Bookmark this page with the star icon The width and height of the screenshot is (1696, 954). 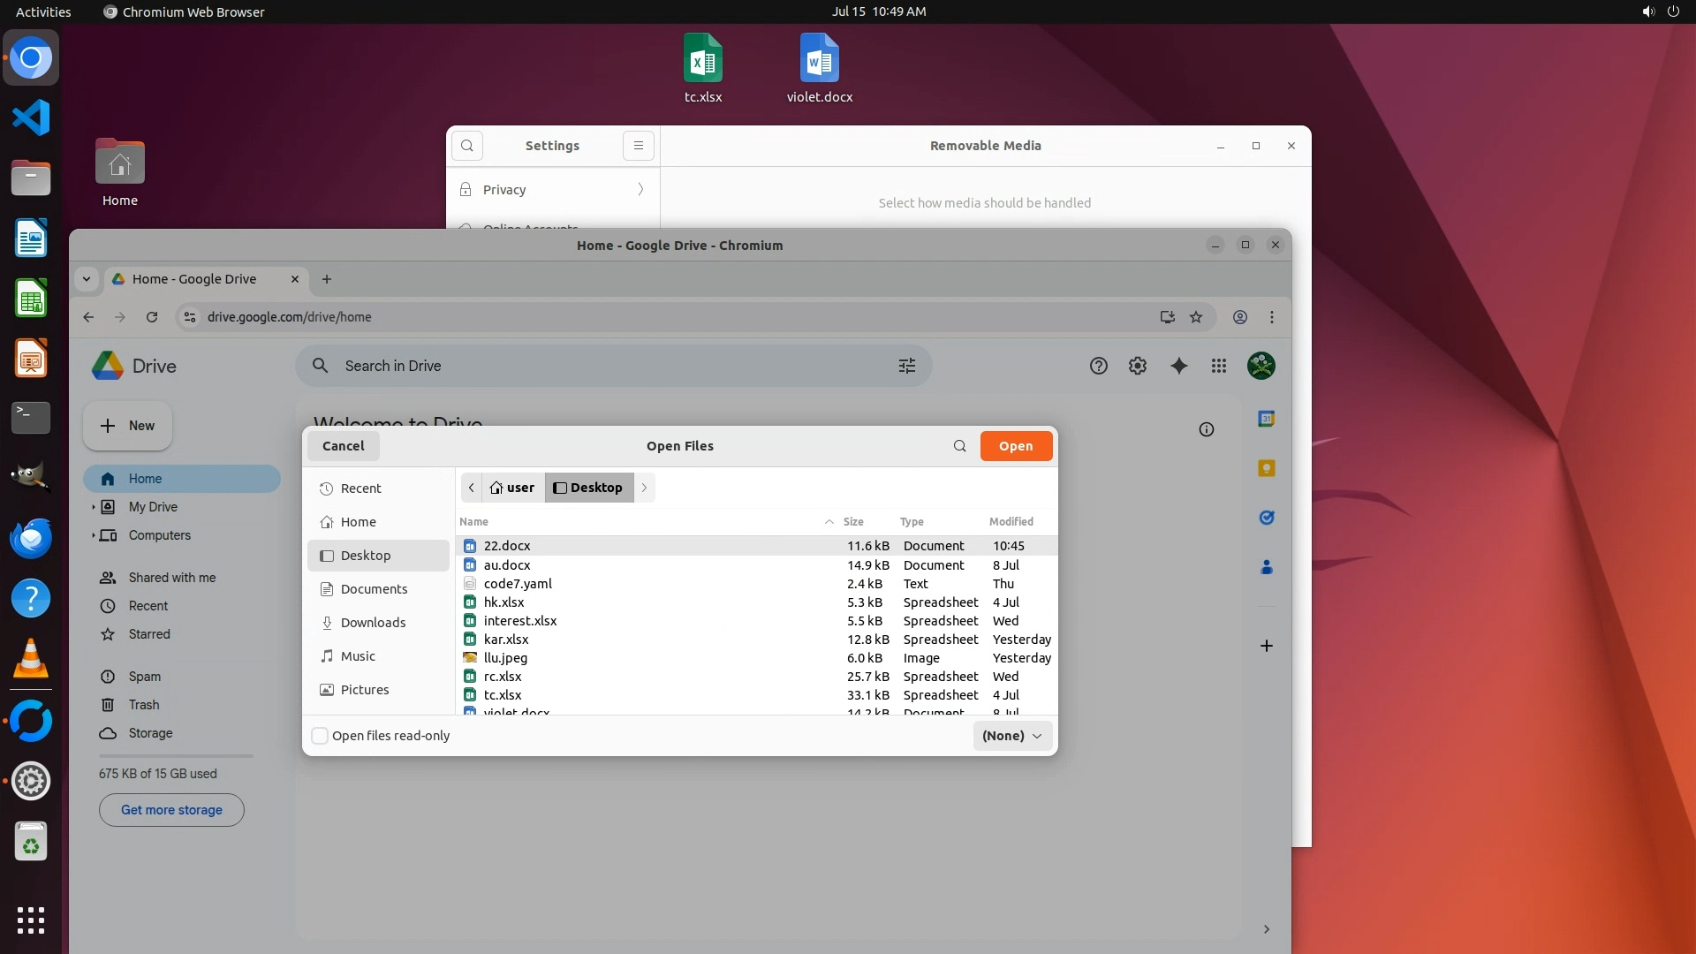pyautogui.click(x=1196, y=317)
